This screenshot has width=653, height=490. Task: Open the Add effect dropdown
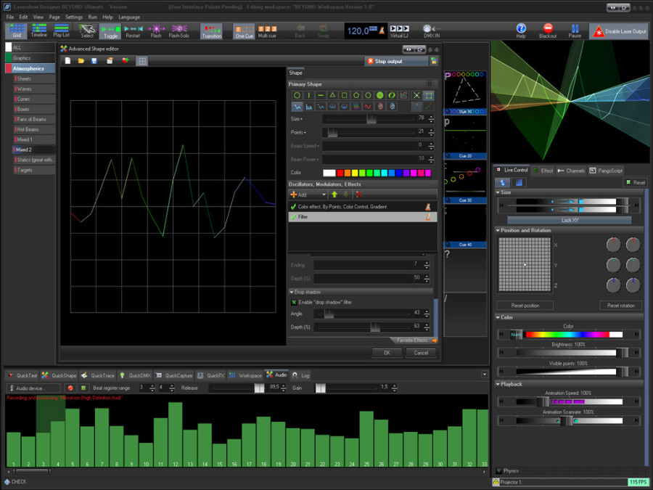pyautogui.click(x=308, y=195)
